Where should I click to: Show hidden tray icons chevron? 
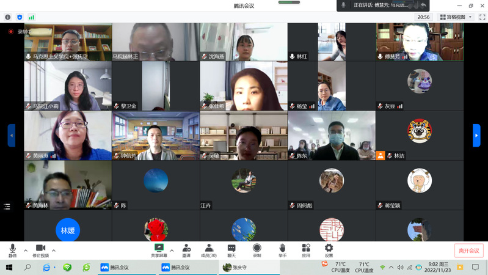391,267
